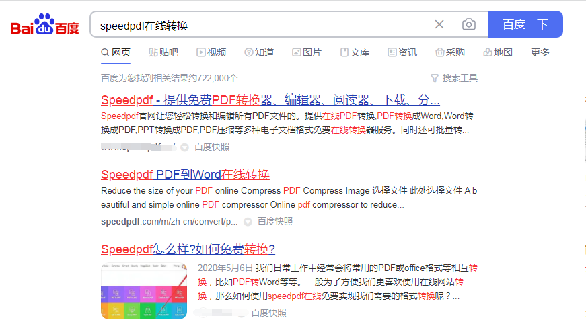Open the 文库 tab
The height and width of the screenshot is (324, 586).
(355, 52)
